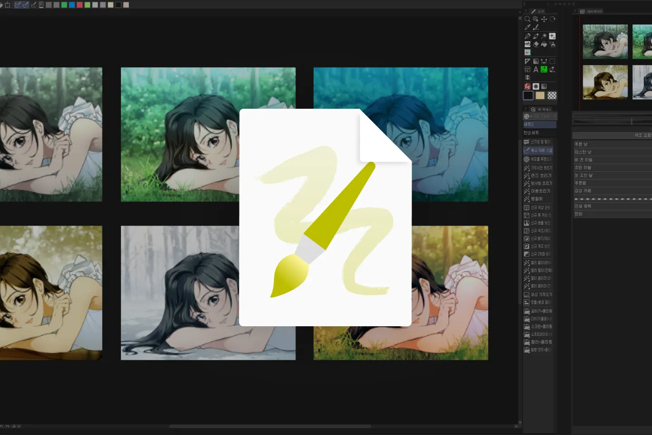Screen dimensions: 652x435
Task: Select the '퀵 액세스' palette tab
Action: coord(542,109)
